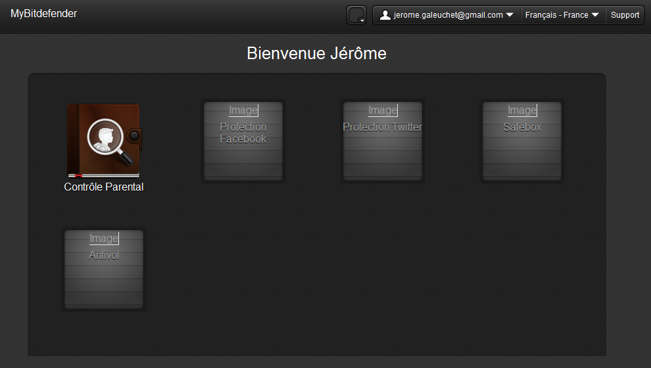Click the MyBitdefender logo text
The image size is (651, 368).
coord(43,14)
